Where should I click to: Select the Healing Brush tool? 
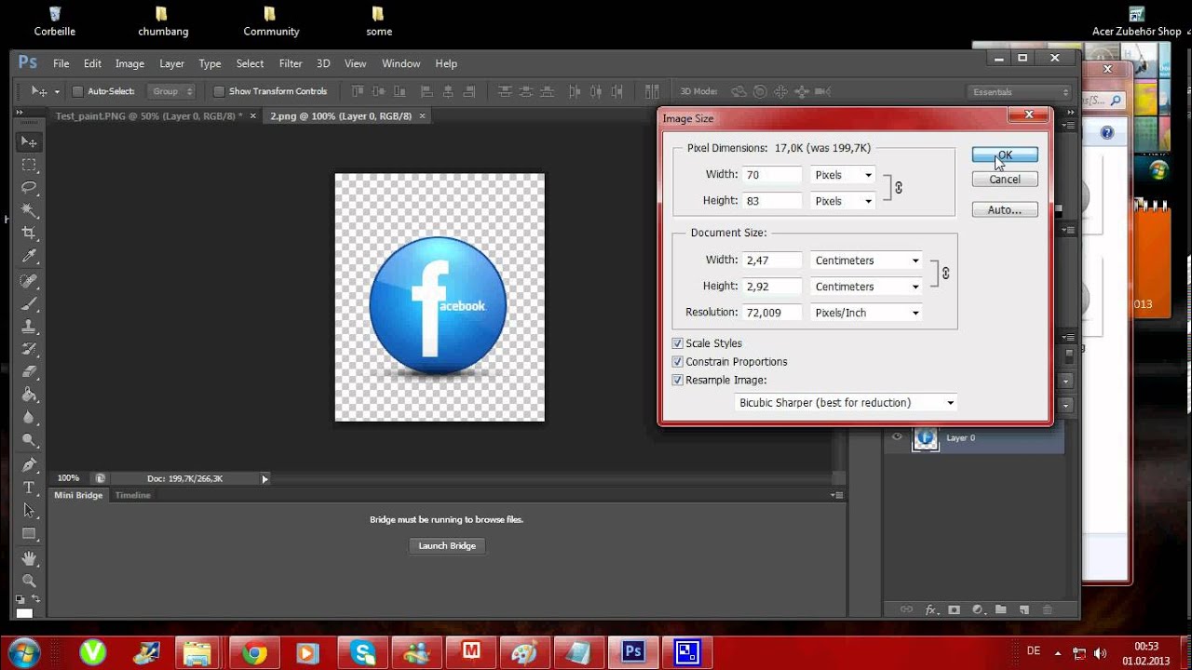pyautogui.click(x=29, y=280)
